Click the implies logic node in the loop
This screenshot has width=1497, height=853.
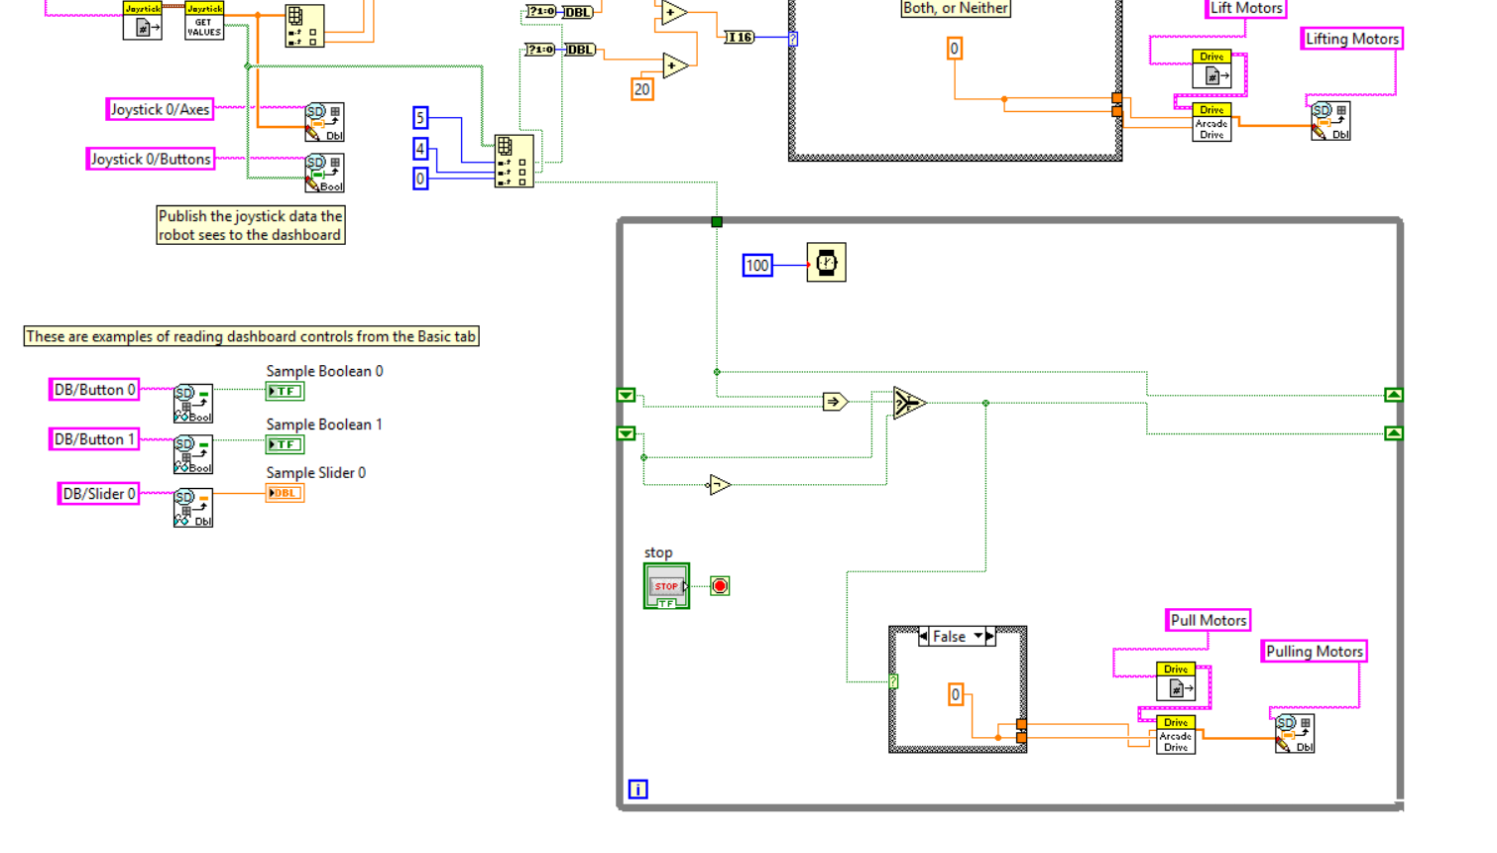coord(835,402)
